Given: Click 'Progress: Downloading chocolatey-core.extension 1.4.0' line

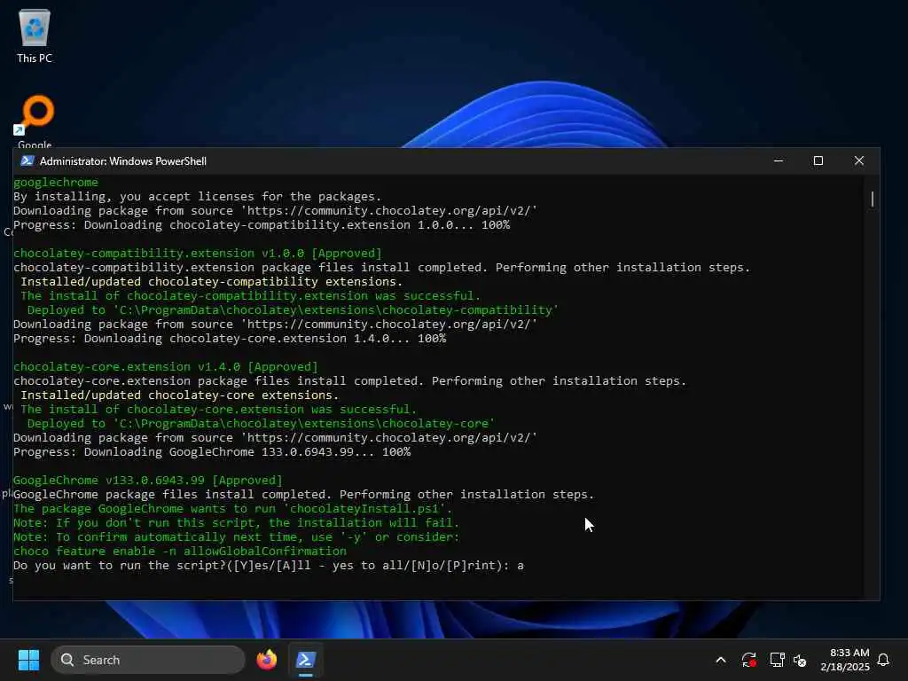Looking at the screenshot, I should tap(230, 338).
